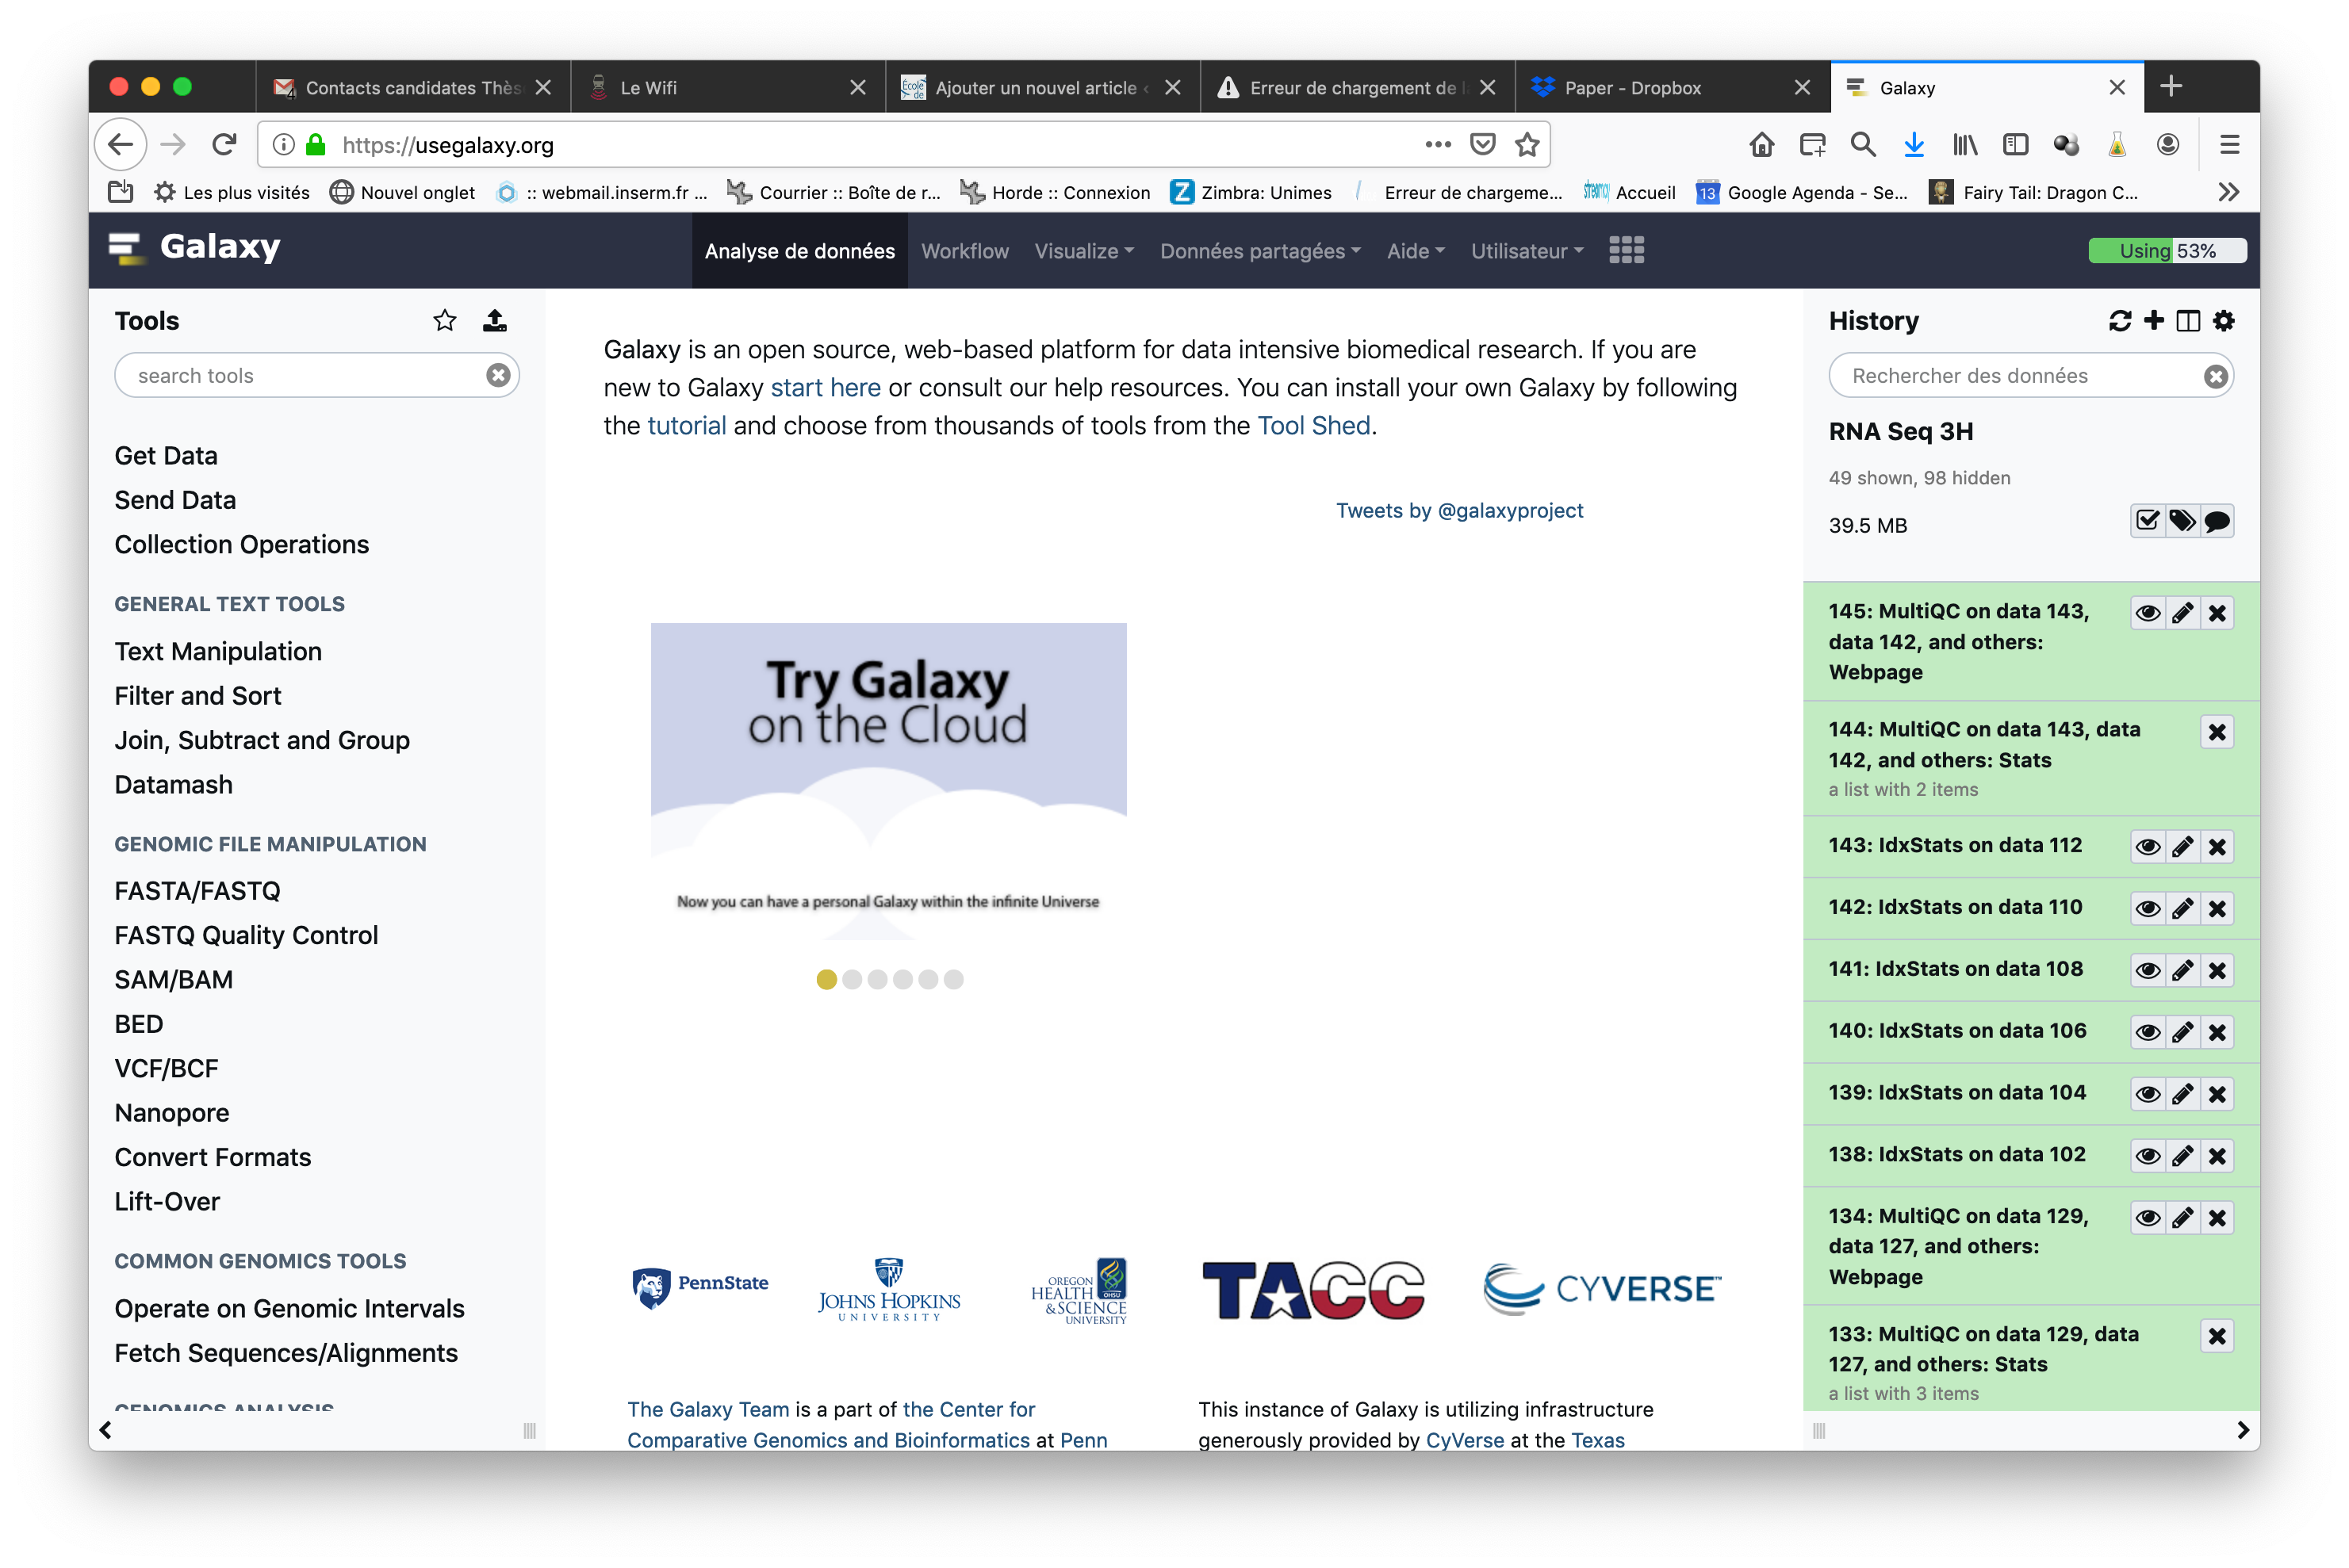Open the Firefox hamburger menu
The width and height of the screenshot is (2349, 1568).
2229,145
